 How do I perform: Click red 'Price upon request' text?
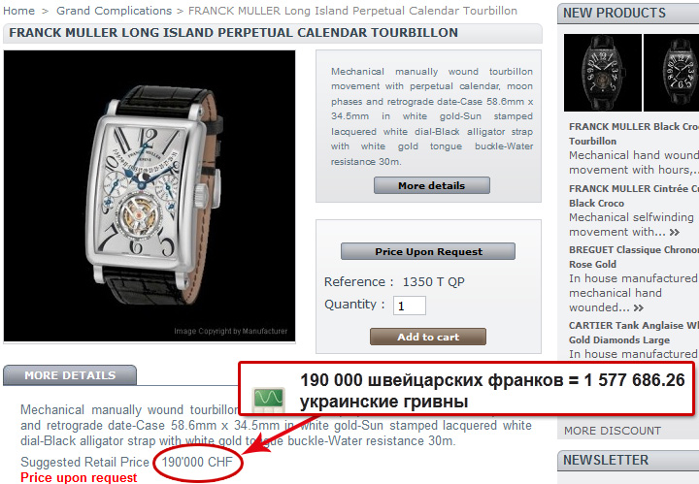[79, 477]
